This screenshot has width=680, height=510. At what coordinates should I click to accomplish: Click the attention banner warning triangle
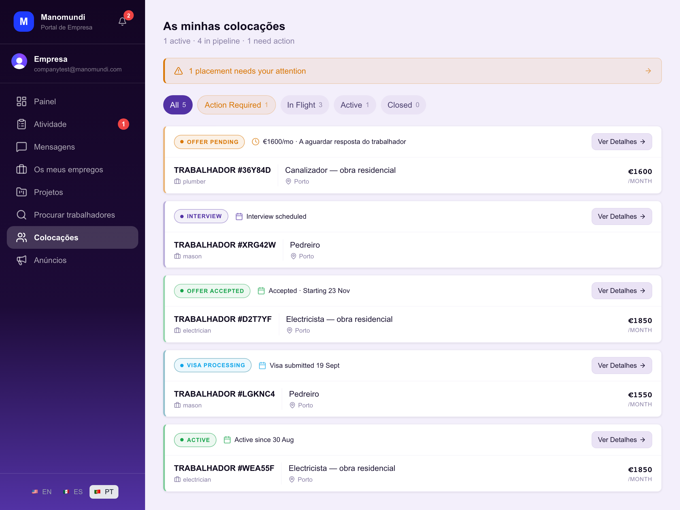click(178, 71)
